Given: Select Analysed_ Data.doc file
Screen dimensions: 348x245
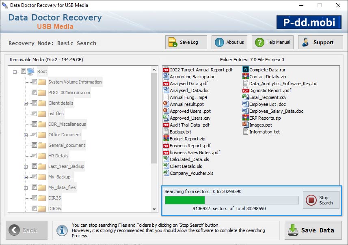Looking at the screenshot, I should 190,90.
